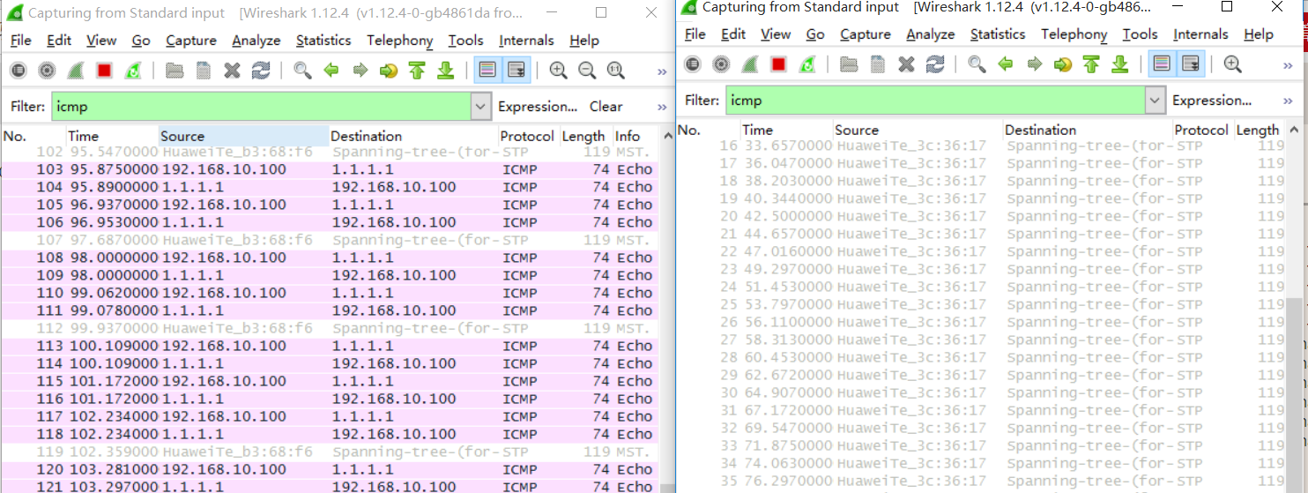Click Expression... button in left window
Screen dimensions: 1308x493
(x=538, y=107)
